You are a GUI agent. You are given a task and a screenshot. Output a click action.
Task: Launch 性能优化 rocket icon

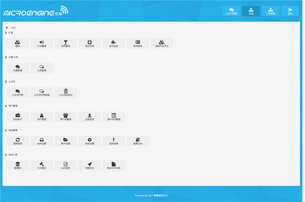pos(90,164)
